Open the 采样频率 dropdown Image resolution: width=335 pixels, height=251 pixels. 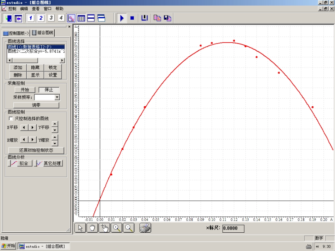(57, 97)
